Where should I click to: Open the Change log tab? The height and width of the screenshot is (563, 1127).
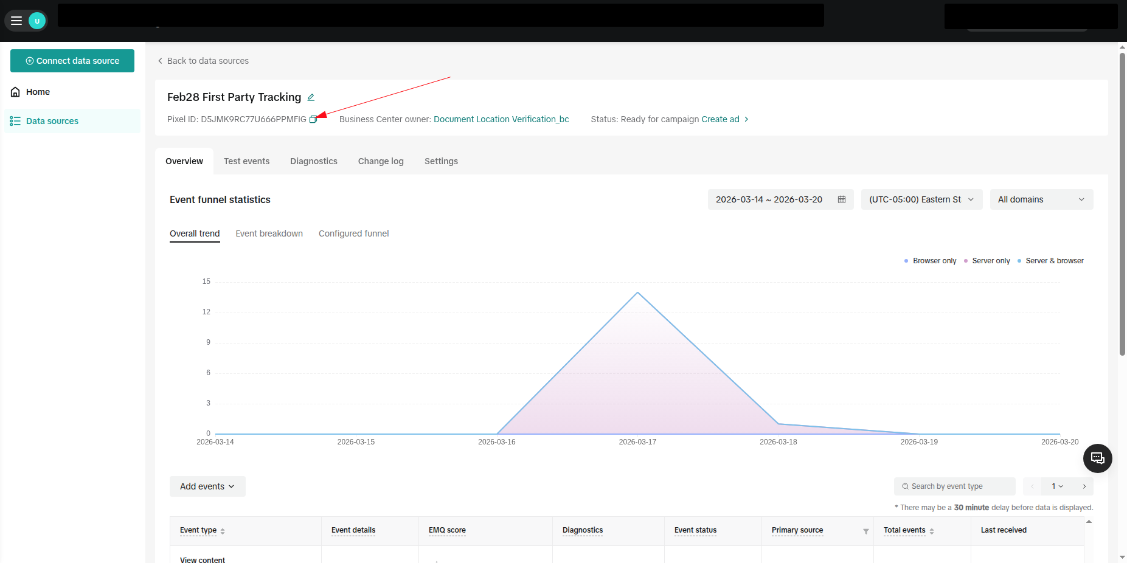tap(381, 161)
